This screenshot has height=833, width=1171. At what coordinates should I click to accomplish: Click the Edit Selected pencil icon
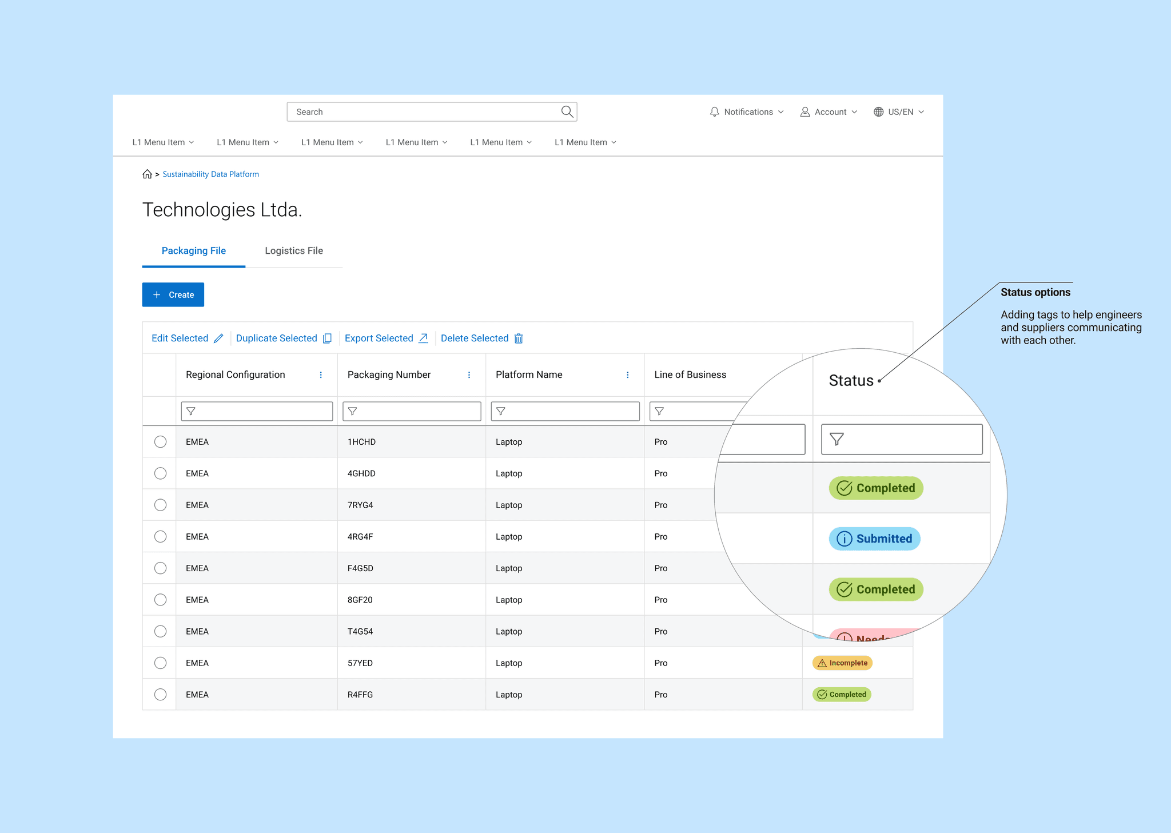point(218,338)
